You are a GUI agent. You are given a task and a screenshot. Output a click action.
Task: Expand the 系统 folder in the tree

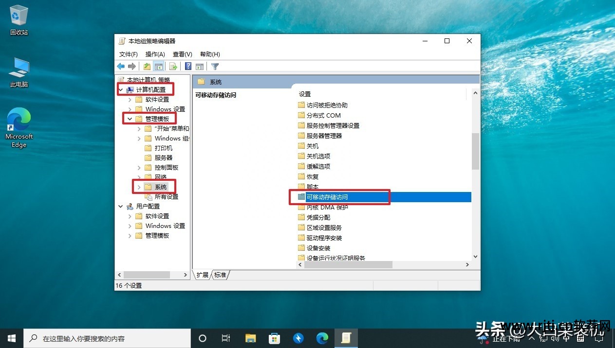click(139, 187)
